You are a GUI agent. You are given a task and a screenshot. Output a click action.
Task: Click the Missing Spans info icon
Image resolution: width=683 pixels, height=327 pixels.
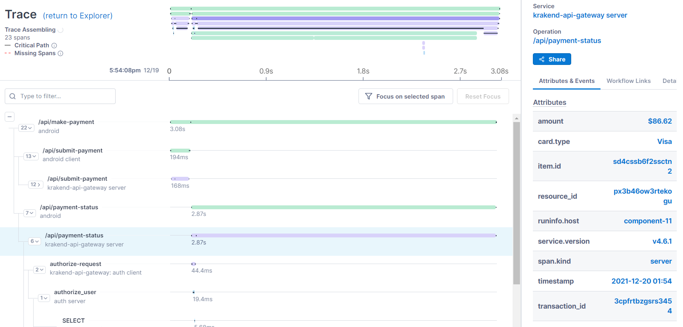[61, 54]
